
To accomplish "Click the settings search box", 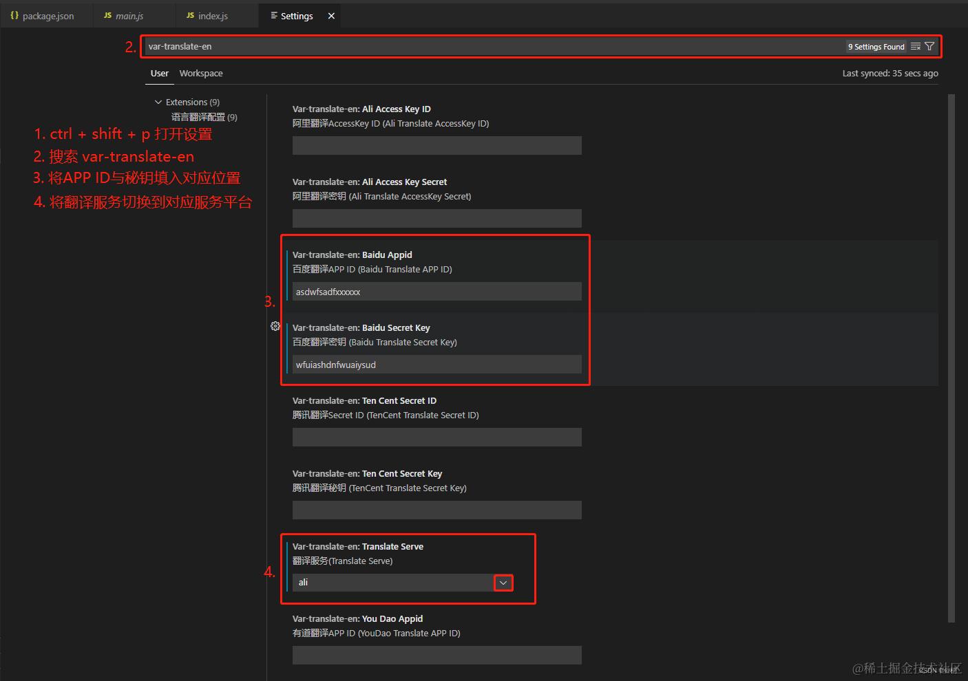I will coord(492,46).
